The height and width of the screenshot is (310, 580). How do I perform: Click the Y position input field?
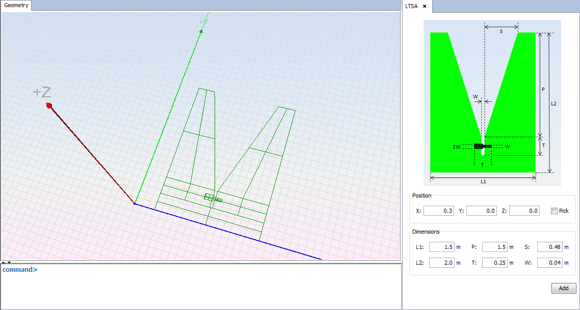(x=481, y=211)
